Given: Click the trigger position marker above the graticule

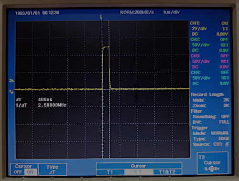Looking at the screenshot, I should [101, 18].
